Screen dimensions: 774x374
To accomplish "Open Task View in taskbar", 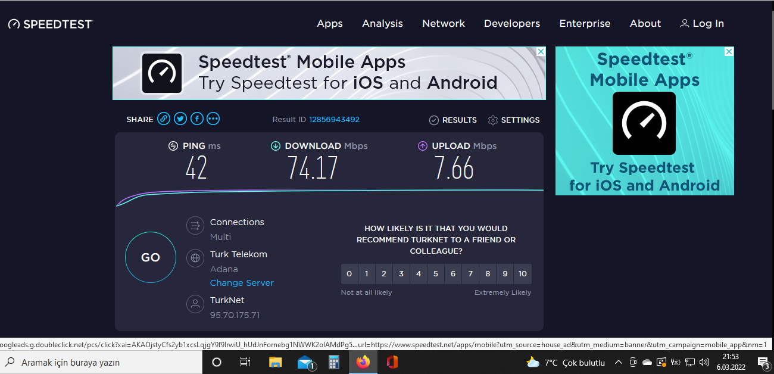I will [x=245, y=362].
